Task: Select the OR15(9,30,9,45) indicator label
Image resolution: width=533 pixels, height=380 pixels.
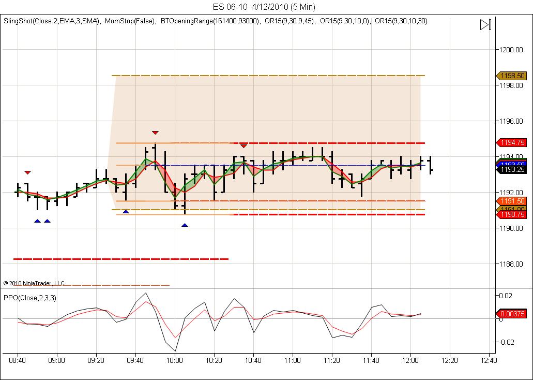Action: tap(290, 21)
